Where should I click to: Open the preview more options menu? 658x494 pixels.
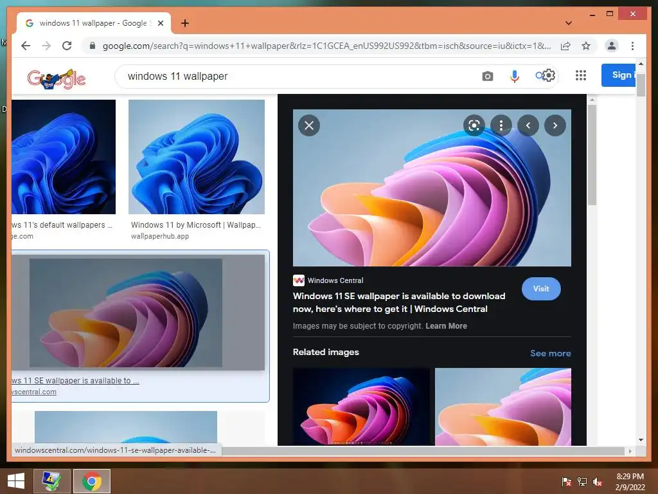(501, 125)
